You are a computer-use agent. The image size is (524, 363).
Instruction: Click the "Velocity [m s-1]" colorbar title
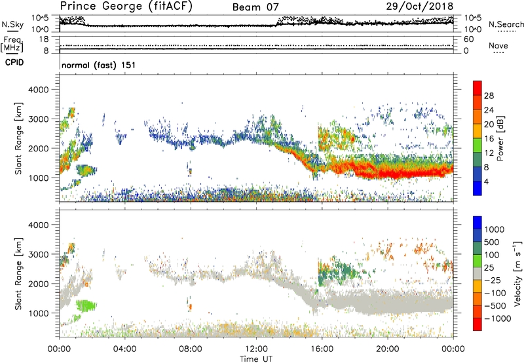tap(517, 274)
